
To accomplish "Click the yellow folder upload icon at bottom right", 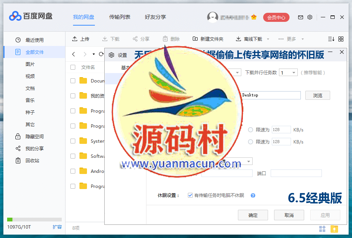I will click(x=334, y=229).
